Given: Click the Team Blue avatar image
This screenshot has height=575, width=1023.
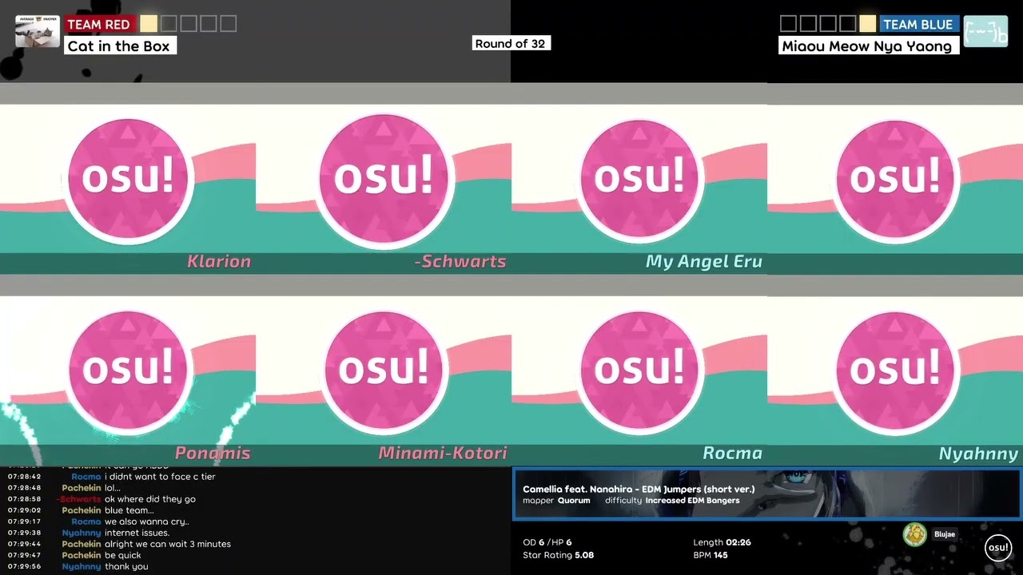Looking at the screenshot, I should click(985, 31).
